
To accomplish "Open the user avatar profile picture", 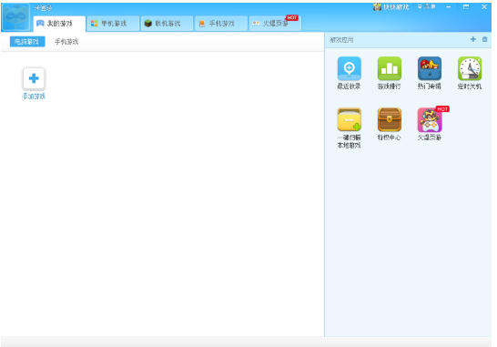I will point(16,17).
